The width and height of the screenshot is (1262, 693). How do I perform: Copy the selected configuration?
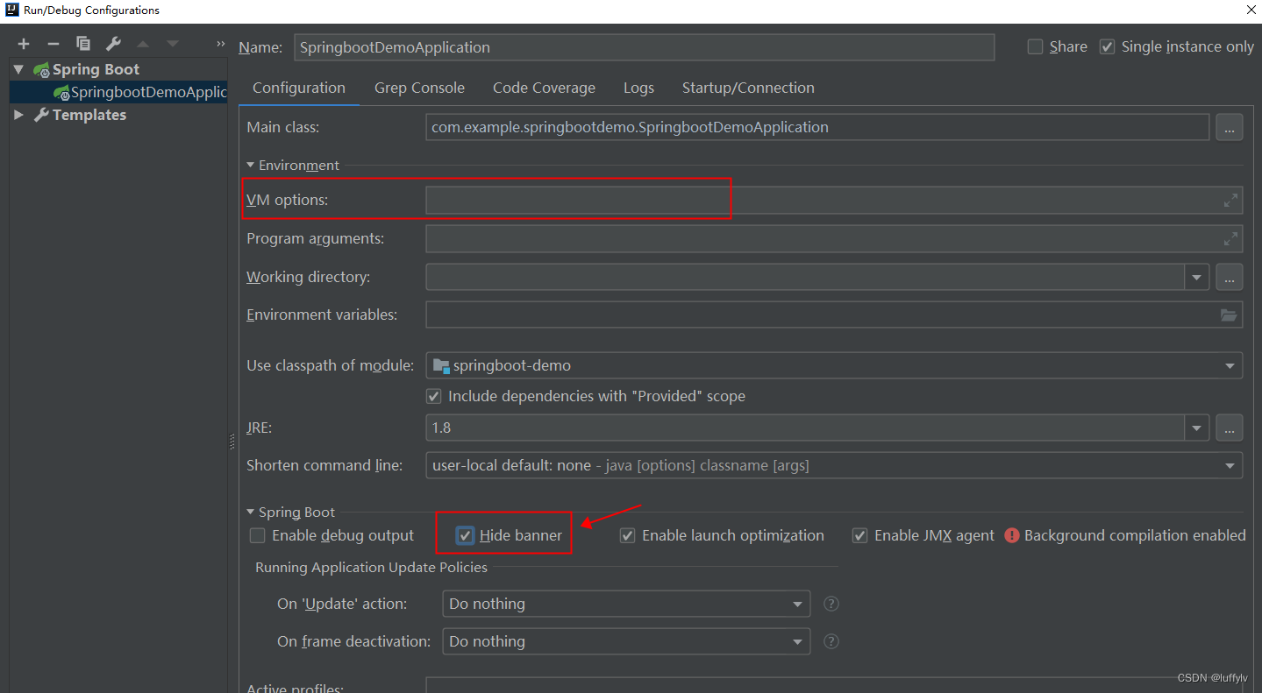point(83,43)
